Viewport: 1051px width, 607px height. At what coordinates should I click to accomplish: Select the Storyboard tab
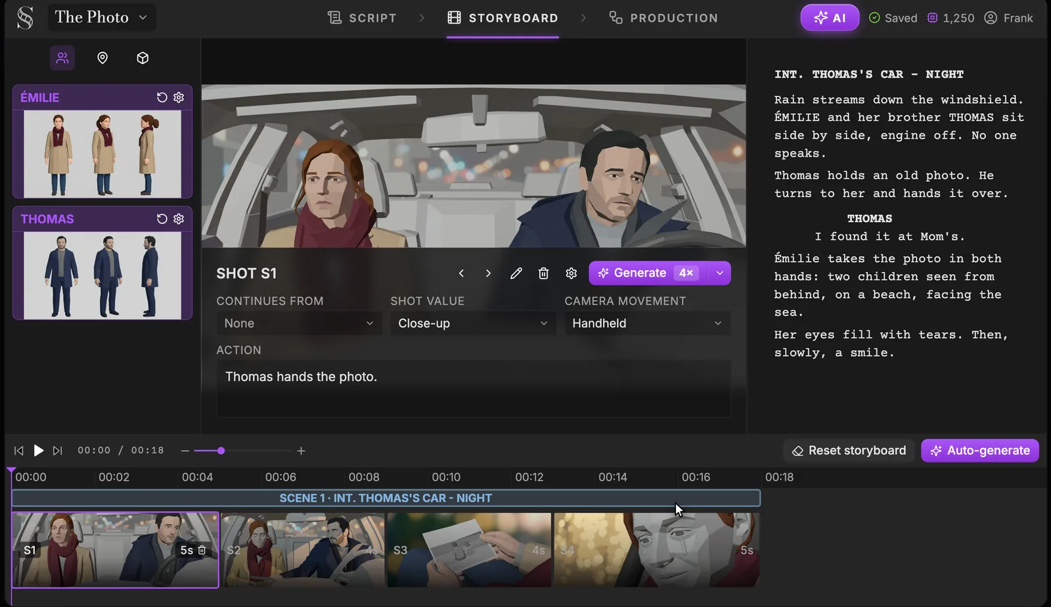click(x=503, y=18)
